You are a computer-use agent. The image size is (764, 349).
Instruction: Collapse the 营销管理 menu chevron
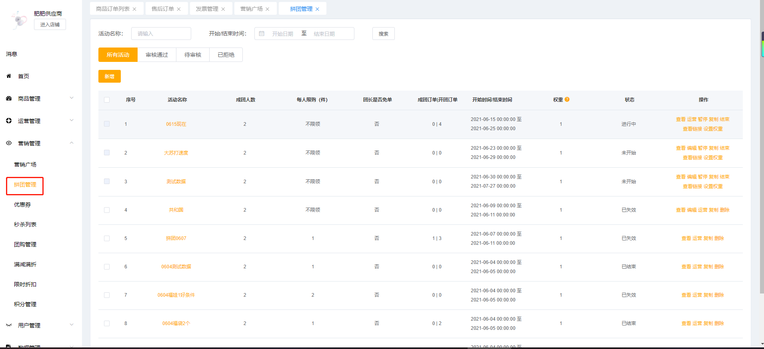coord(72,143)
